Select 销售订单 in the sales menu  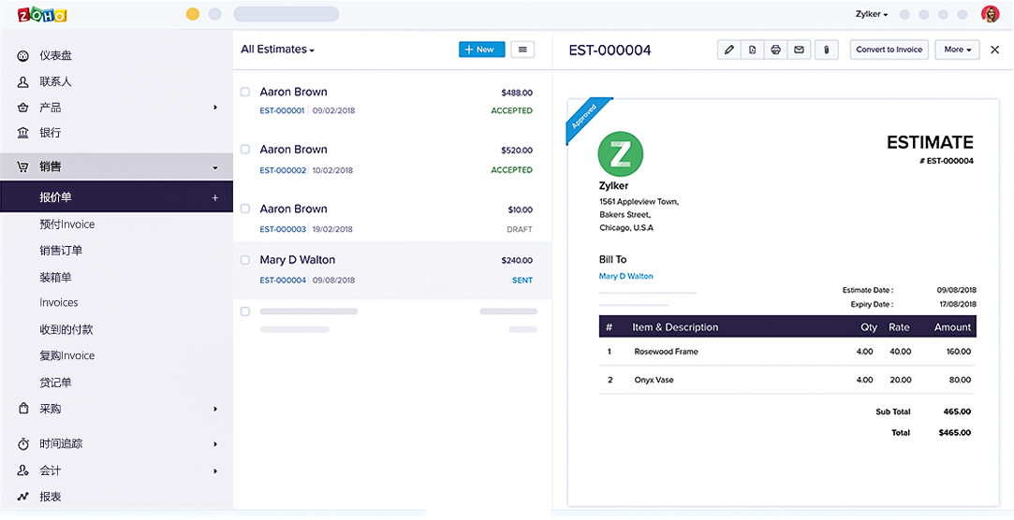pos(61,251)
